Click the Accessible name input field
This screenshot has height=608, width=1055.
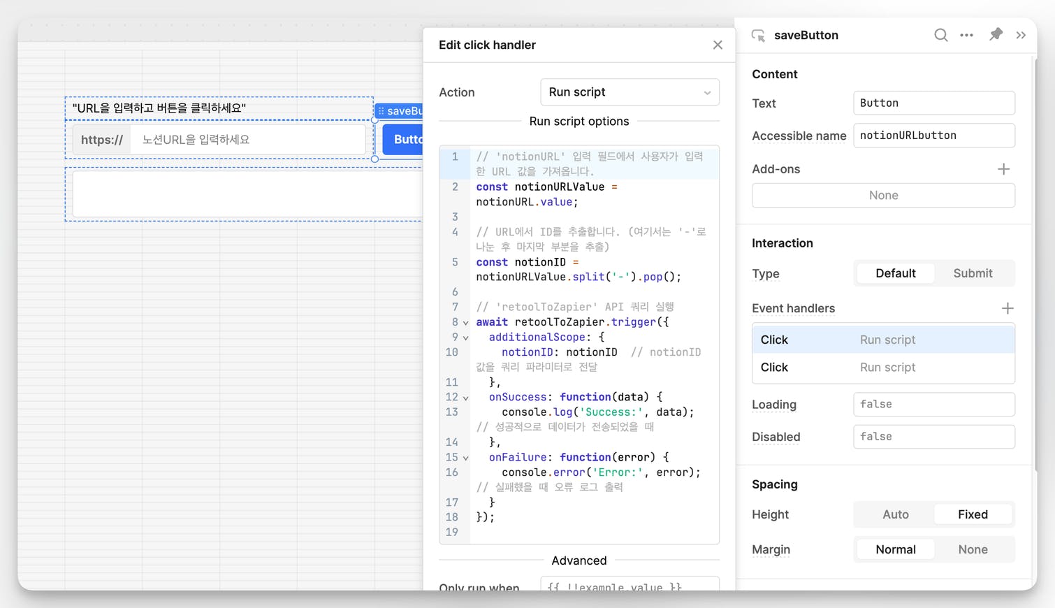[933, 136]
